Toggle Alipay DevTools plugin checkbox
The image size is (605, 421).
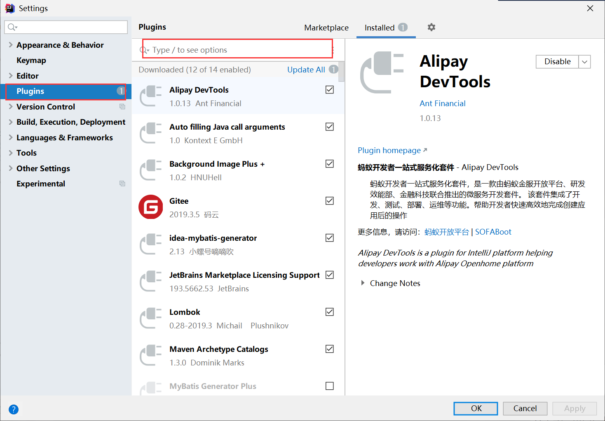click(x=330, y=90)
